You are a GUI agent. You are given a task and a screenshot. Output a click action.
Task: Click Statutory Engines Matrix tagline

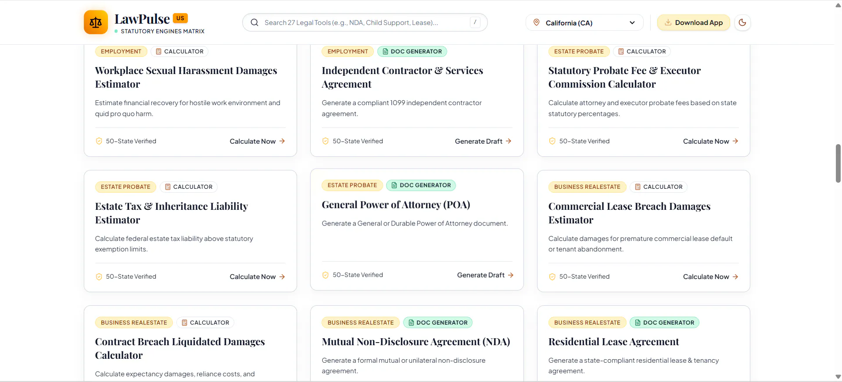click(x=162, y=31)
